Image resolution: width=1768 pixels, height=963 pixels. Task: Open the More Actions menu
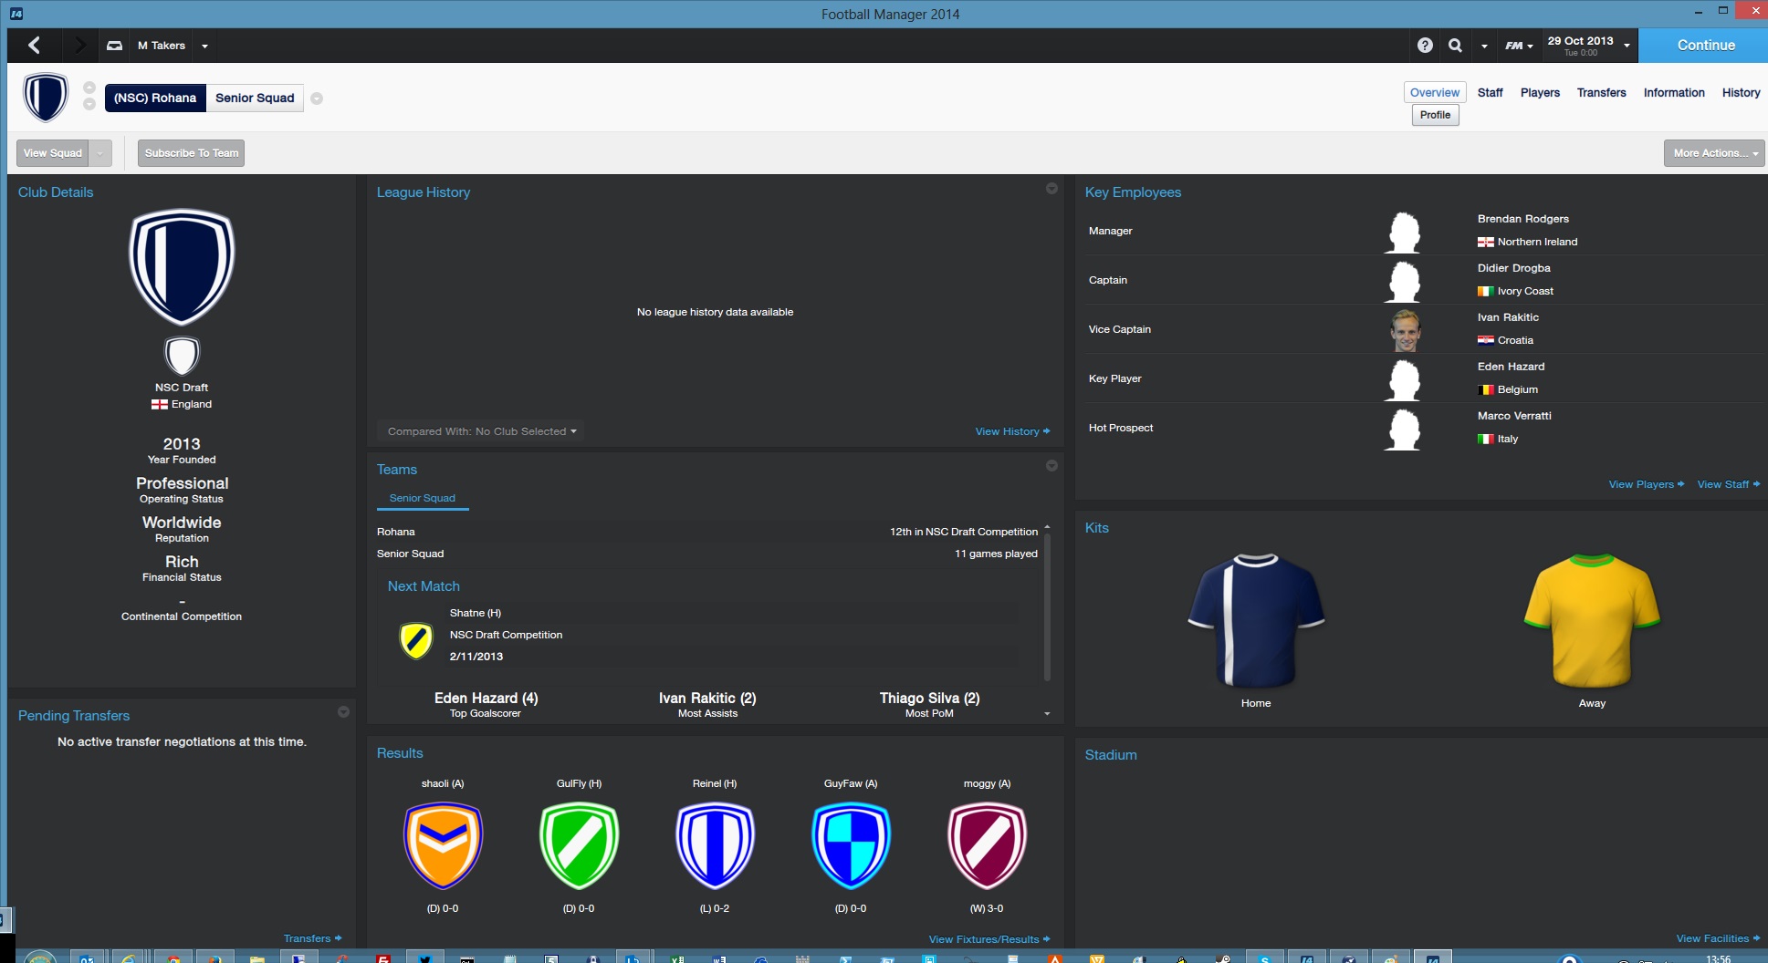1713,153
